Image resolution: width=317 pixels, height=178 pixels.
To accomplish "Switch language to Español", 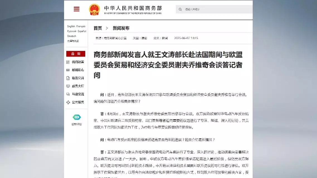I will (82, 31).
